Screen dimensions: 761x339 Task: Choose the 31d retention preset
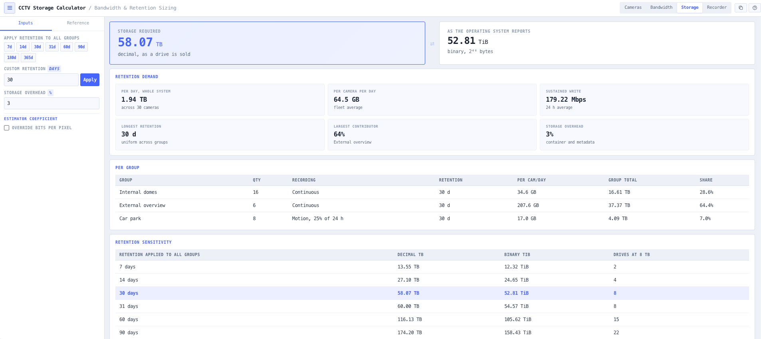[x=52, y=47]
